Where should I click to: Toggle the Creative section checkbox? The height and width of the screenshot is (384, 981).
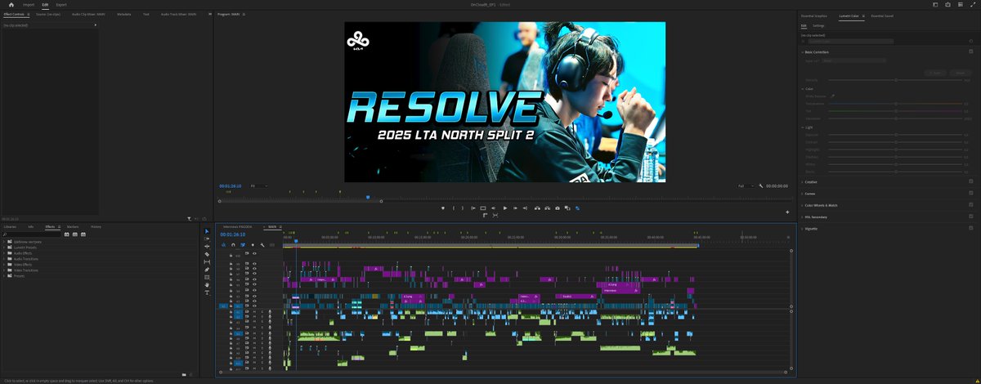[970, 182]
